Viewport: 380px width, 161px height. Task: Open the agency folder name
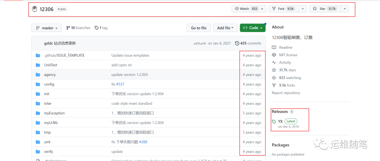tap(50, 75)
